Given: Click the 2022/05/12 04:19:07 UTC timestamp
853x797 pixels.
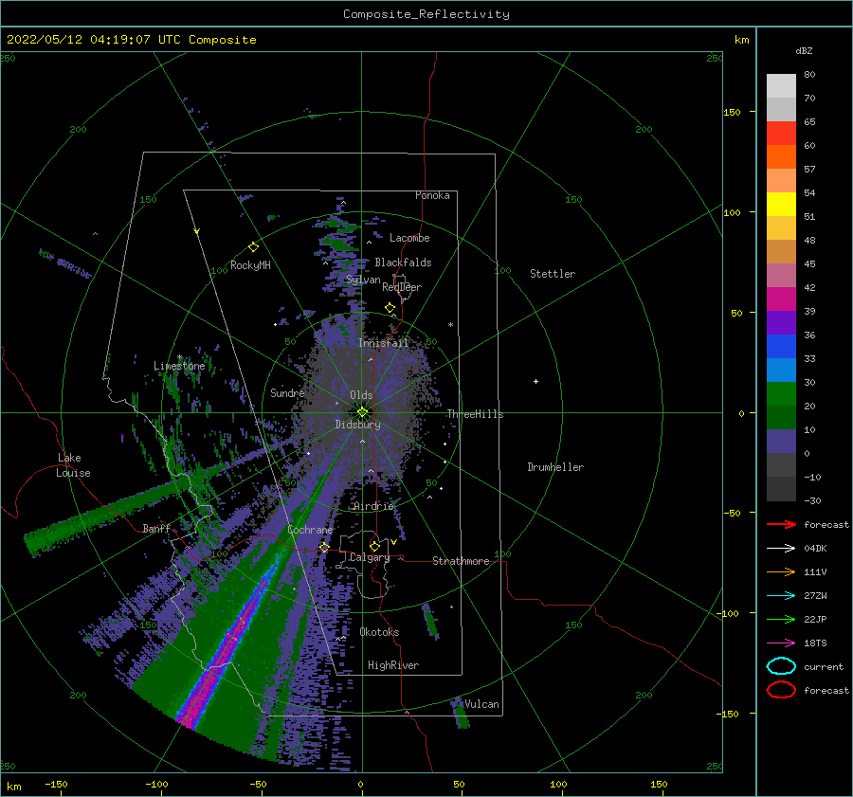Looking at the screenshot, I should (x=131, y=40).
